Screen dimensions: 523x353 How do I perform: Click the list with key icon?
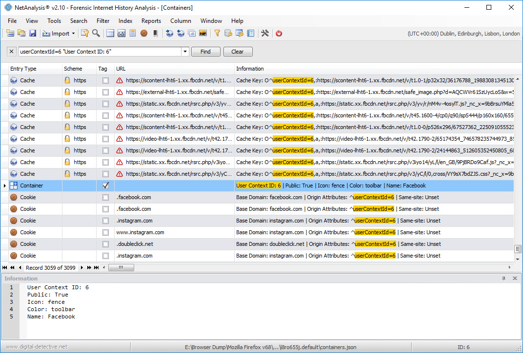click(239, 33)
